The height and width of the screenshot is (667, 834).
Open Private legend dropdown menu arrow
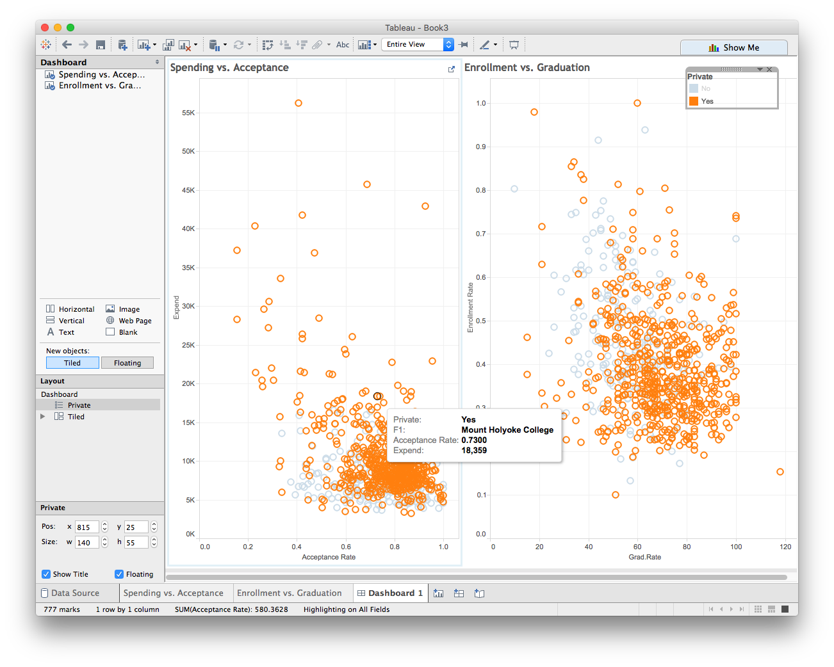coord(760,69)
